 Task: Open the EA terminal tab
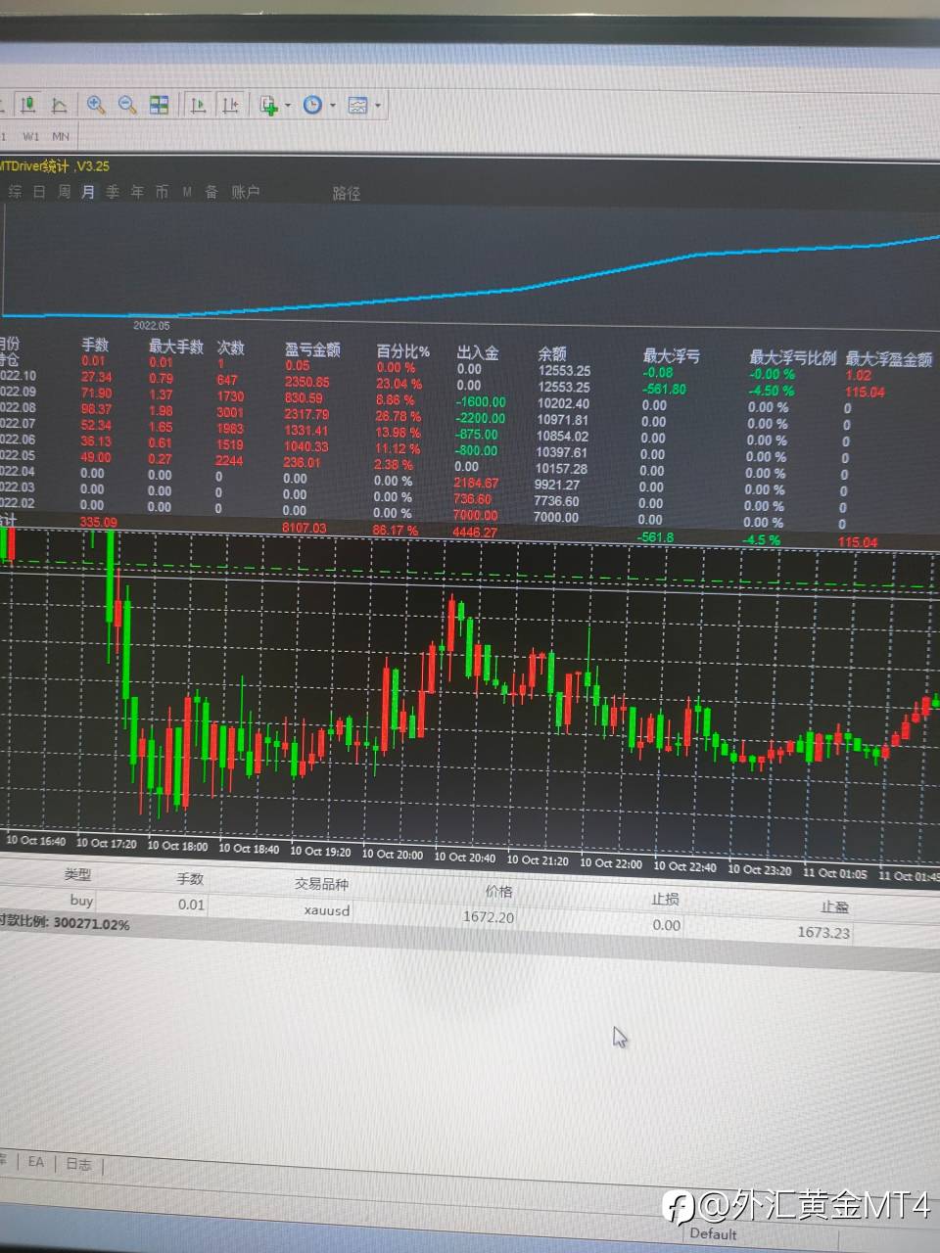coord(36,1162)
